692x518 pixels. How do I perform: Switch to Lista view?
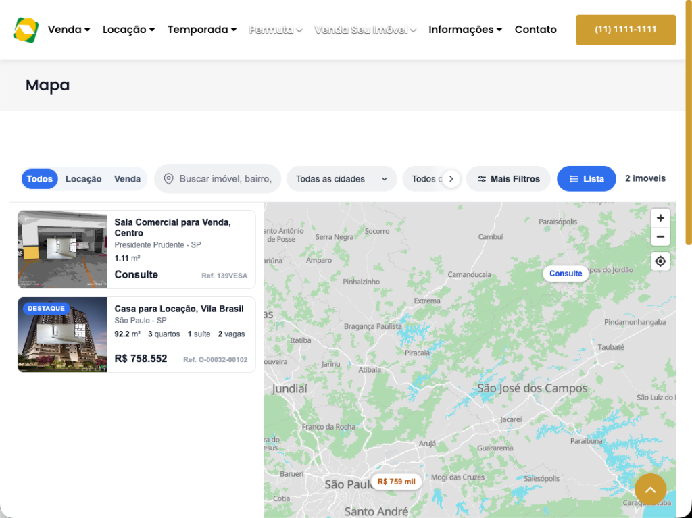click(587, 179)
